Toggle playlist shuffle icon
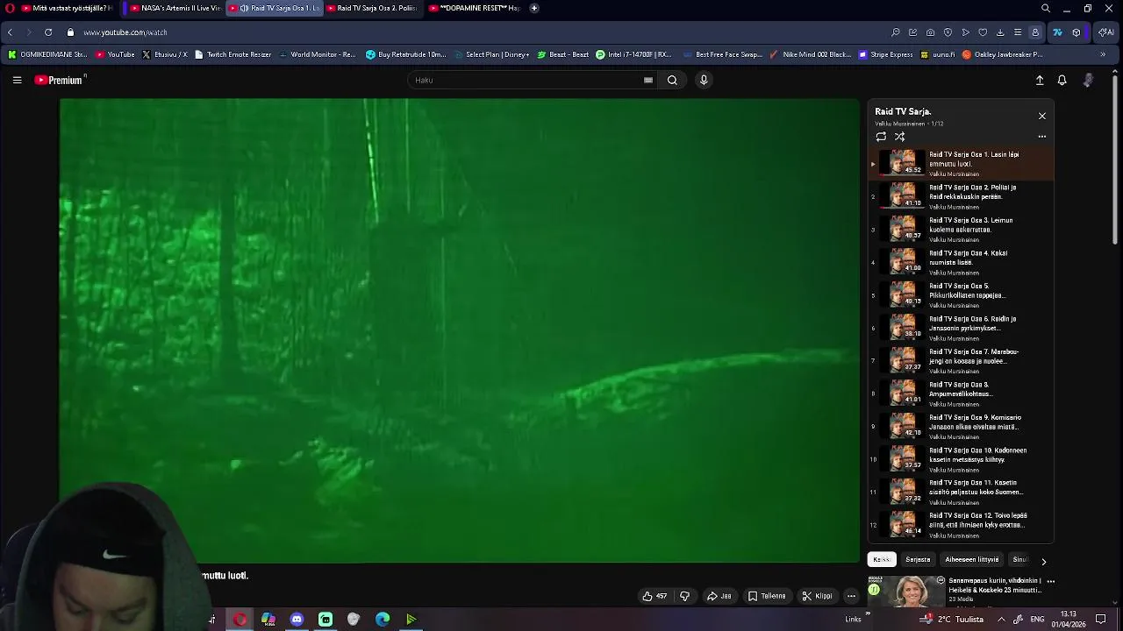This screenshot has height=631, width=1123. (x=899, y=137)
